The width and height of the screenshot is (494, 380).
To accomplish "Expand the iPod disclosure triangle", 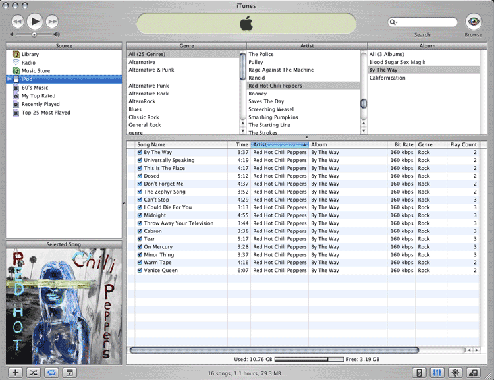I will pos(9,79).
